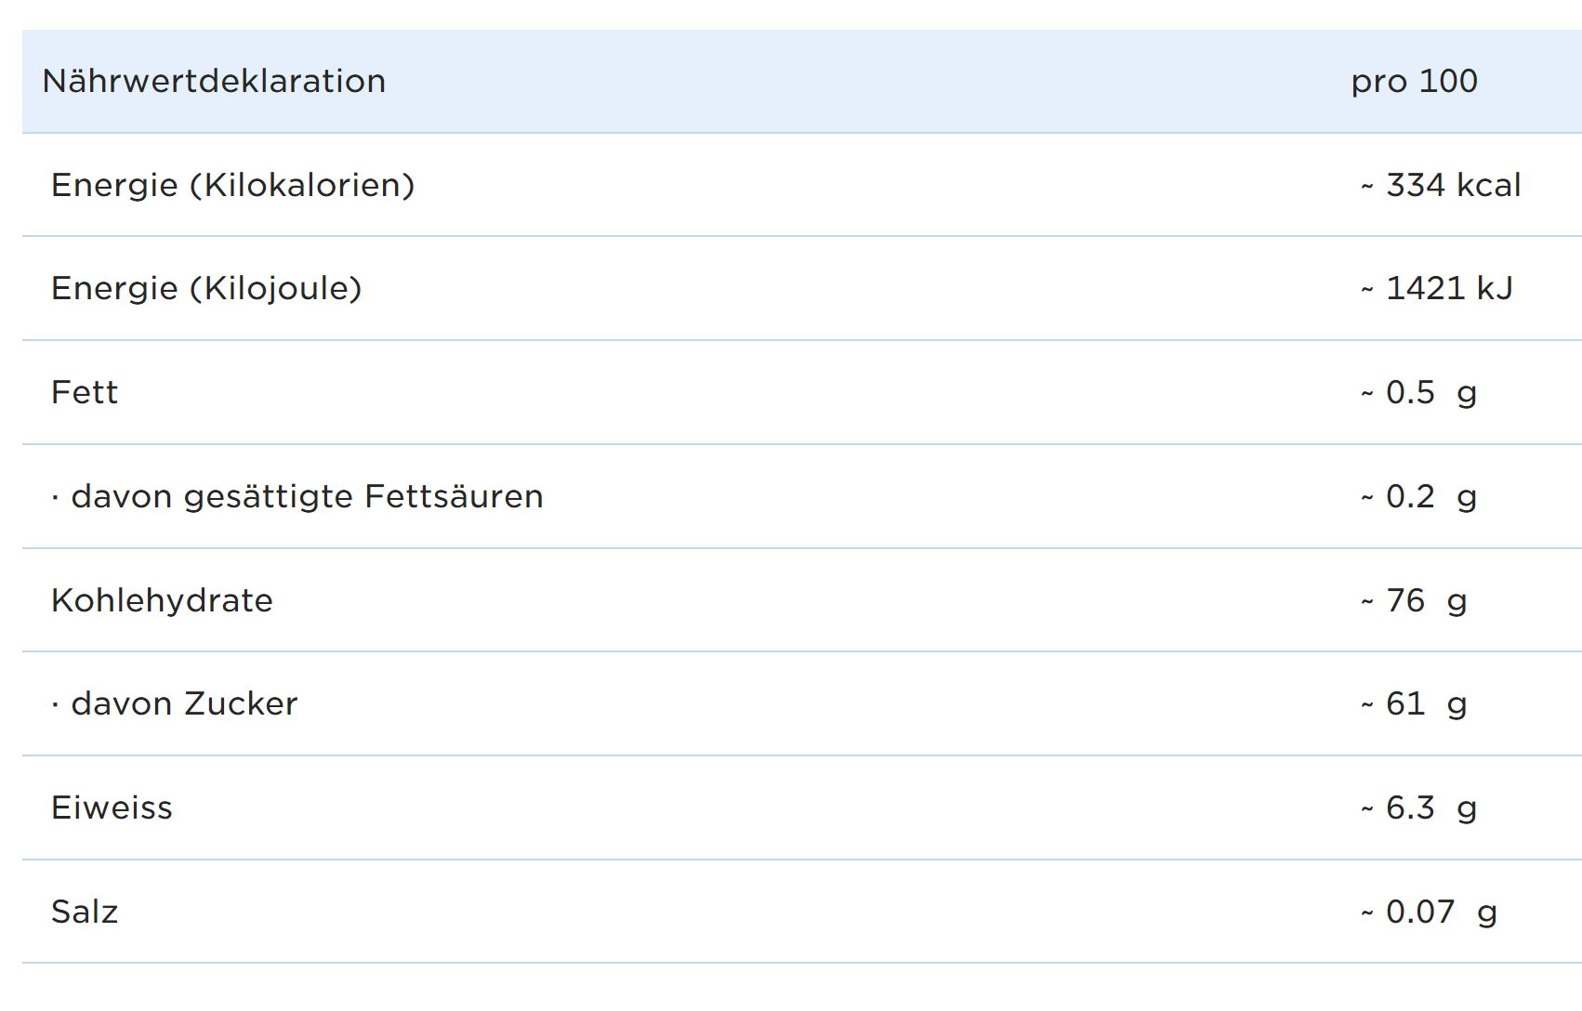Select the 'davon gesättigte Fettsäuren' label
Screen dimensions: 1582x1011
(307, 497)
